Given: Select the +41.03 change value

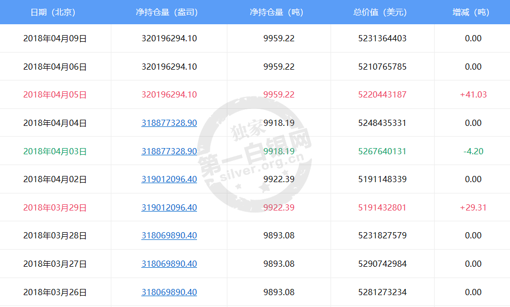Looking at the screenshot, I should point(473,95).
